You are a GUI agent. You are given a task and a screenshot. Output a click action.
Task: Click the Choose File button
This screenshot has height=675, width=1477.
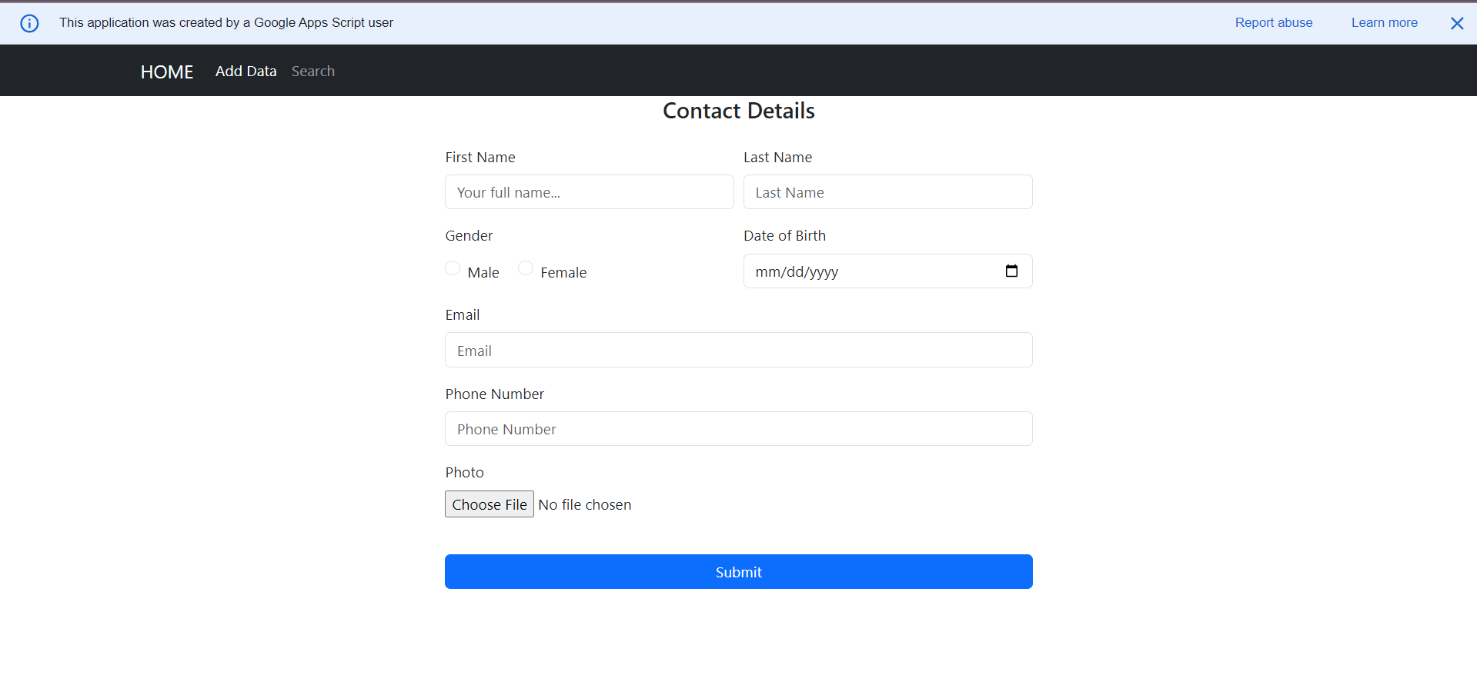490,504
